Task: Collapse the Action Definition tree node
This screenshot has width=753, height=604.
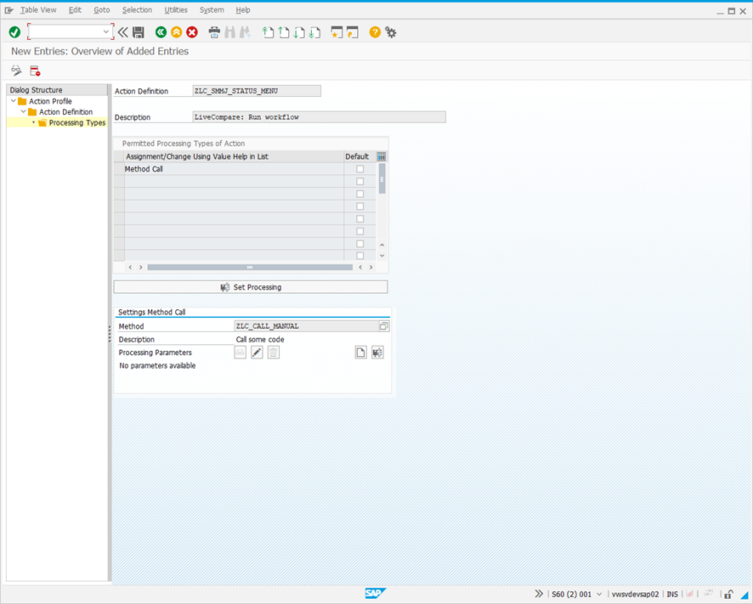Action: tap(24, 112)
